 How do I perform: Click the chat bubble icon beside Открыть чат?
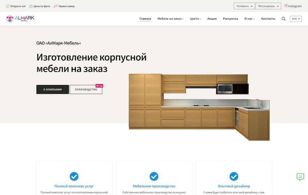(x=8, y=6)
